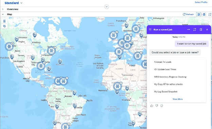This screenshot has height=129, width=212.
Task: Open the map legend list icon
Action: point(4,21)
